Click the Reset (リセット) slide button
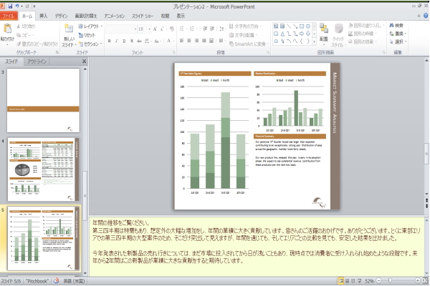This screenshot has height=286, width=430. 87,35
